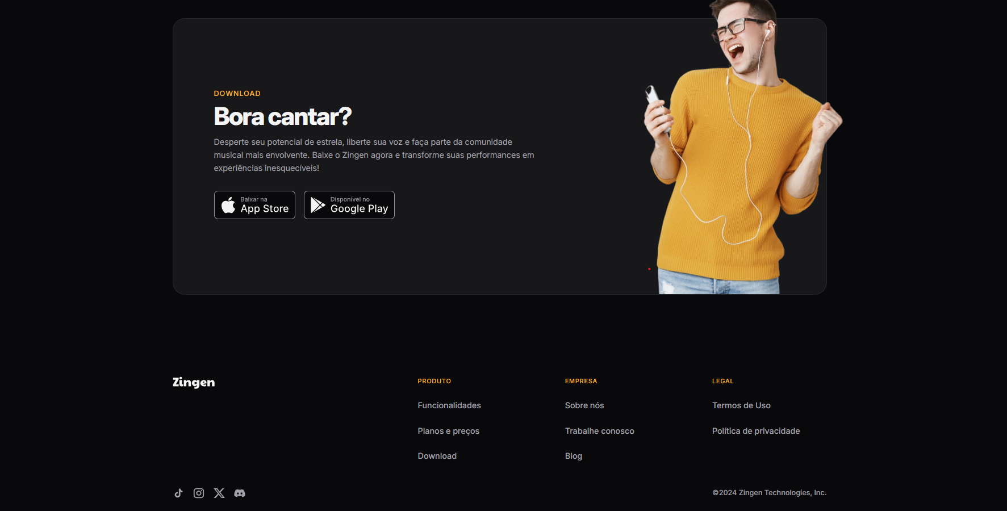Click the LEGAL column heading

[x=723, y=381]
